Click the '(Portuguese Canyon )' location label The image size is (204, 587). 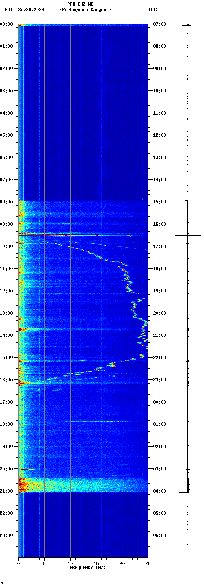click(85, 10)
